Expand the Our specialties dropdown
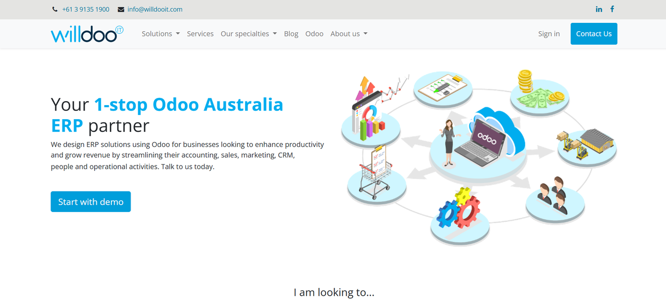 point(249,34)
